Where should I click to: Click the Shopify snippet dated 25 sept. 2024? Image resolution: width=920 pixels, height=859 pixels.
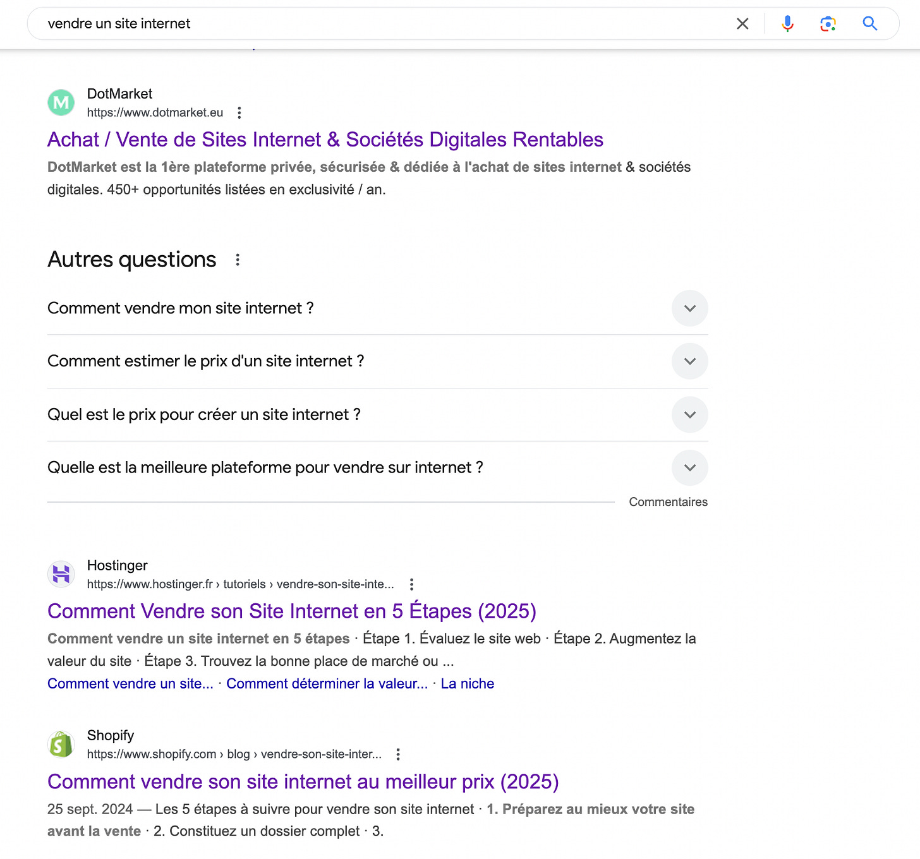coord(371,820)
